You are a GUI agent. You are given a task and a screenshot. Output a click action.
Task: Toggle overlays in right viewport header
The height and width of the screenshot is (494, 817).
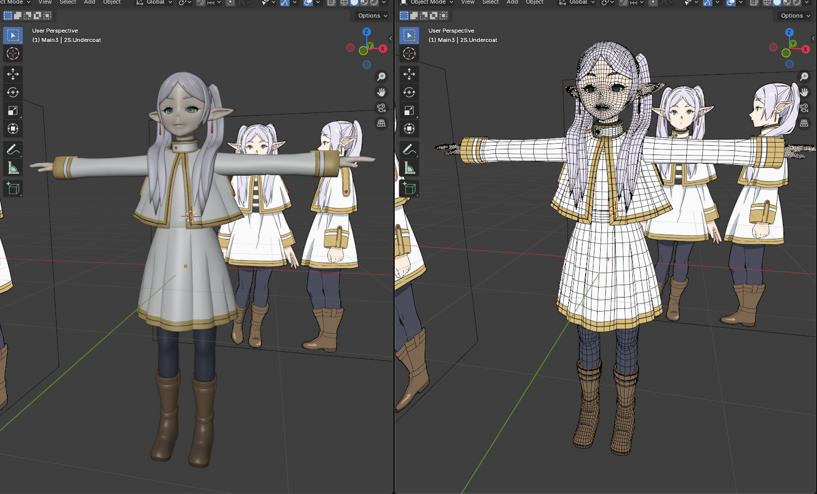click(x=731, y=3)
